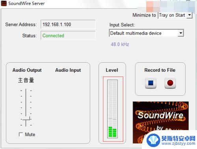Viewport: 197px width, 149px height.
Task: Click the Connected status field
Action: (x=68, y=35)
